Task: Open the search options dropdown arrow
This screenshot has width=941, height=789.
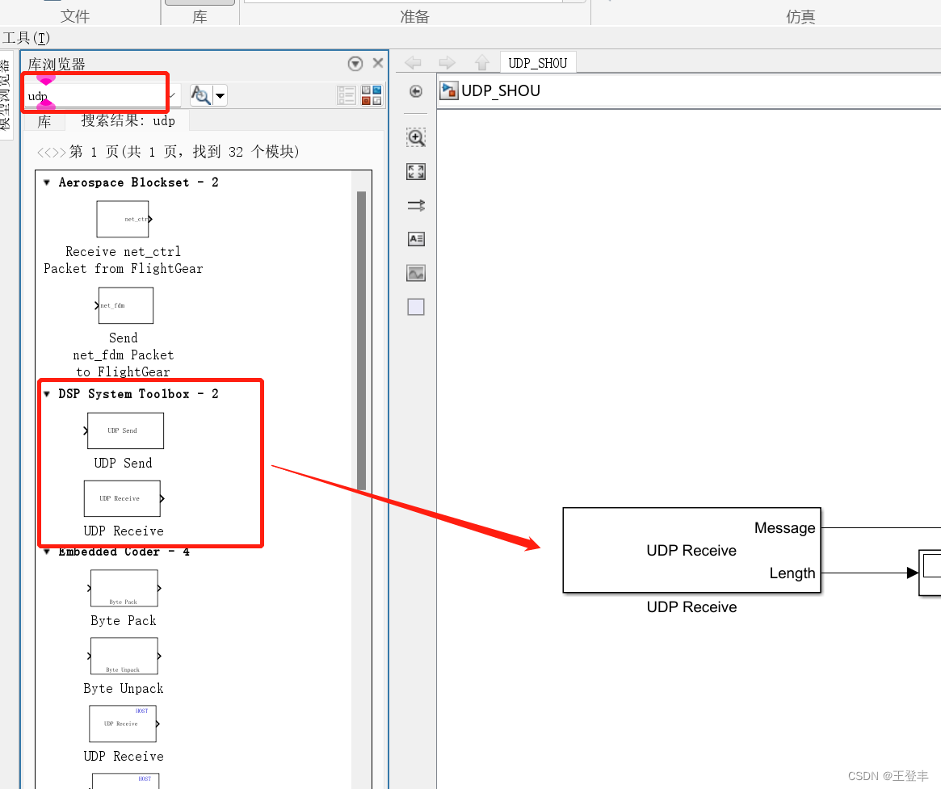Action: (x=220, y=94)
